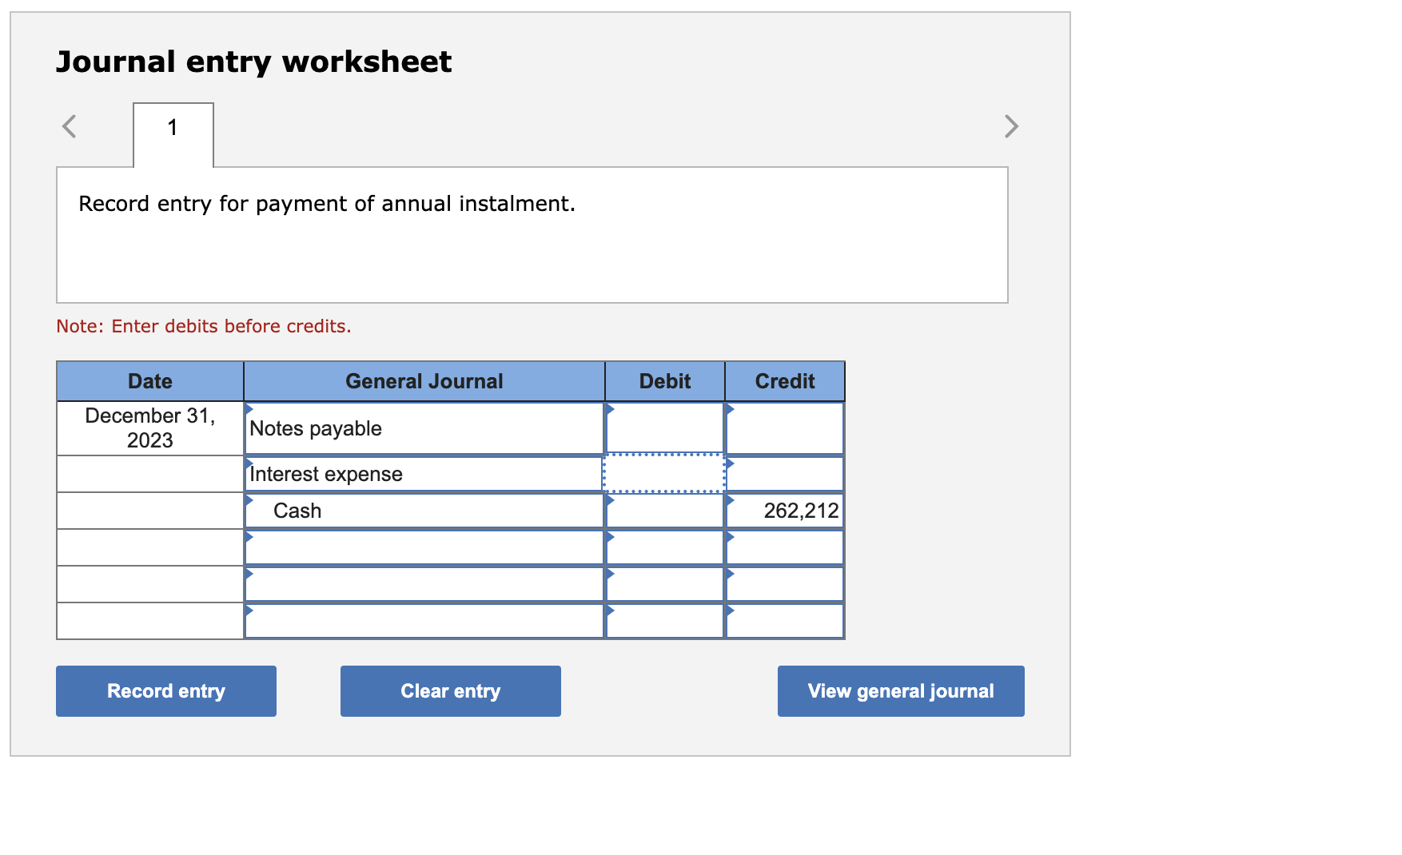Select Interest expense credit field
The image size is (1402, 855).
point(785,474)
